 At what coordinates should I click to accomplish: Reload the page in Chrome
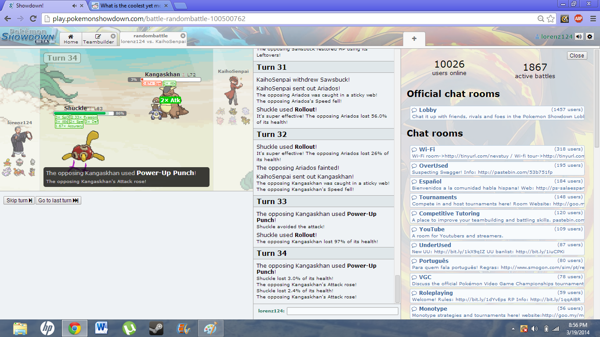tap(33, 18)
